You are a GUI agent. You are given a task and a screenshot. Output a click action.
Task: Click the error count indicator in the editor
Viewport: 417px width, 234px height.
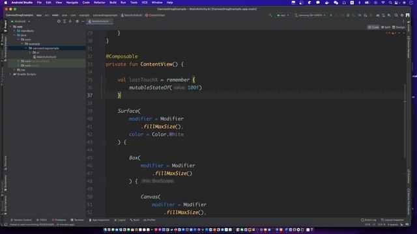coord(388,33)
